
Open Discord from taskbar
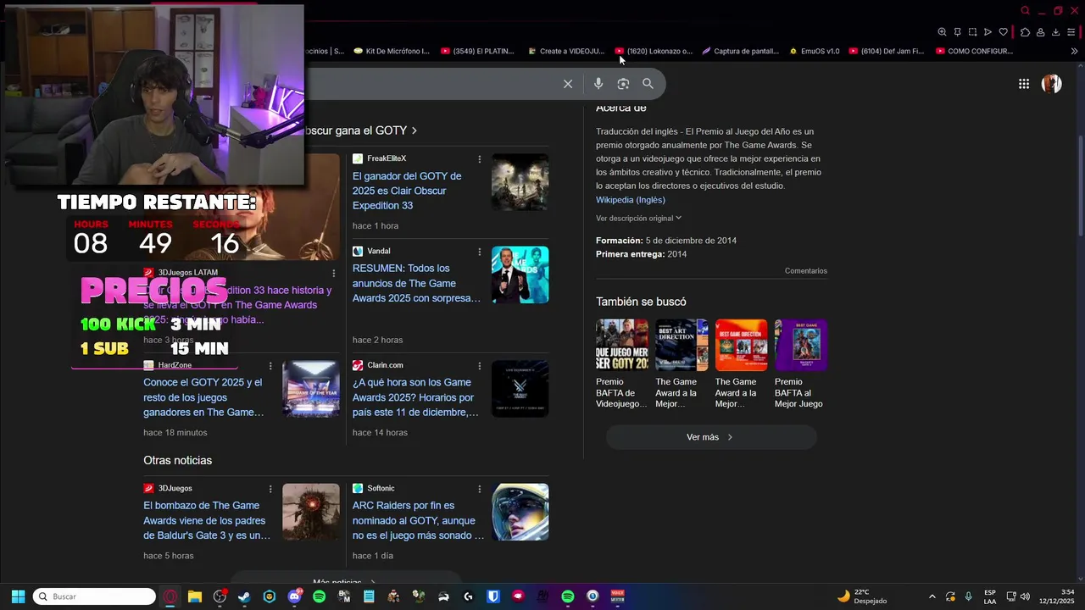click(x=294, y=596)
